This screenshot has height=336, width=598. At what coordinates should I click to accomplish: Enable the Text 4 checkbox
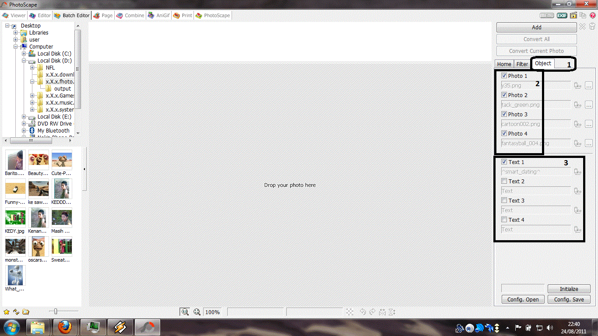pos(504,220)
